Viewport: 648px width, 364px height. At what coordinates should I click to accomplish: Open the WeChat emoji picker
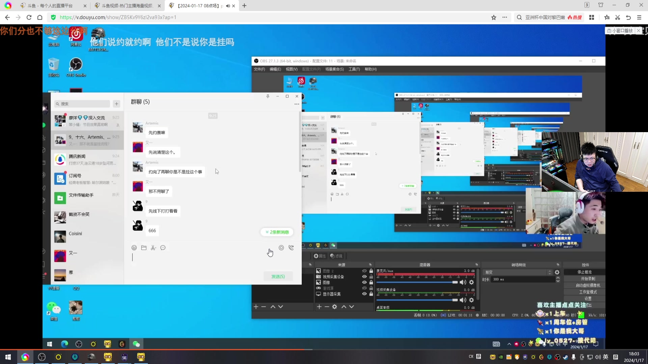pos(134,248)
